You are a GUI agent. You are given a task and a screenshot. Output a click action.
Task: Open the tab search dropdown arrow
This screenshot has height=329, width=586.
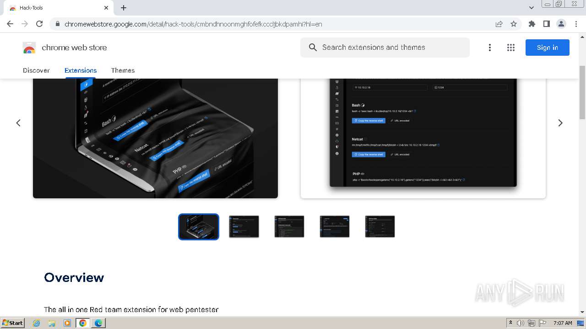point(532,8)
